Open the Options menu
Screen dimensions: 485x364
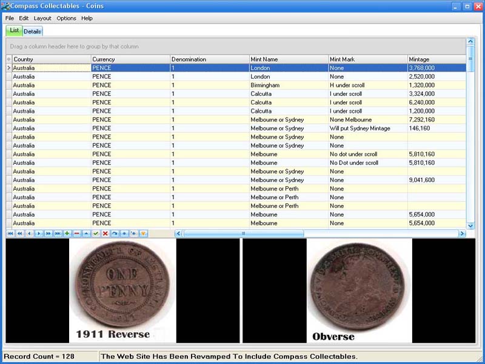click(65, 18)
